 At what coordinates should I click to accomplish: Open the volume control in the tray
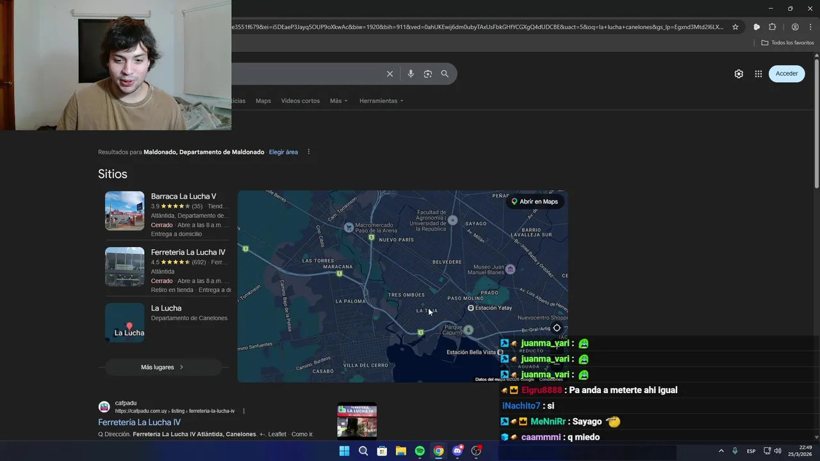coord(778,451)
